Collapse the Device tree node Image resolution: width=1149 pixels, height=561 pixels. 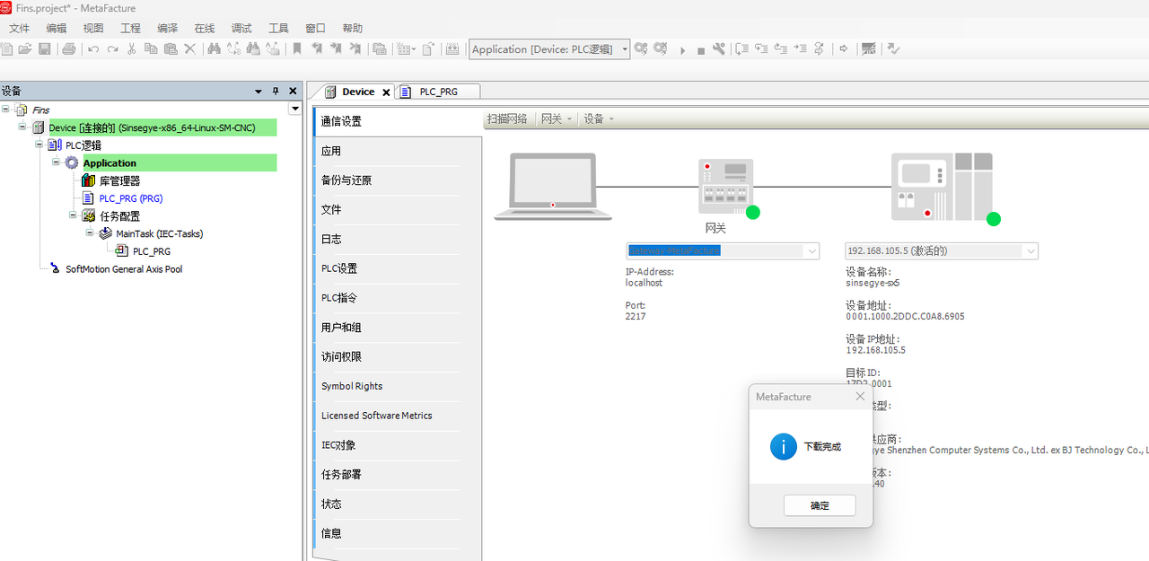pyautogui.click(x=22, y=127)
